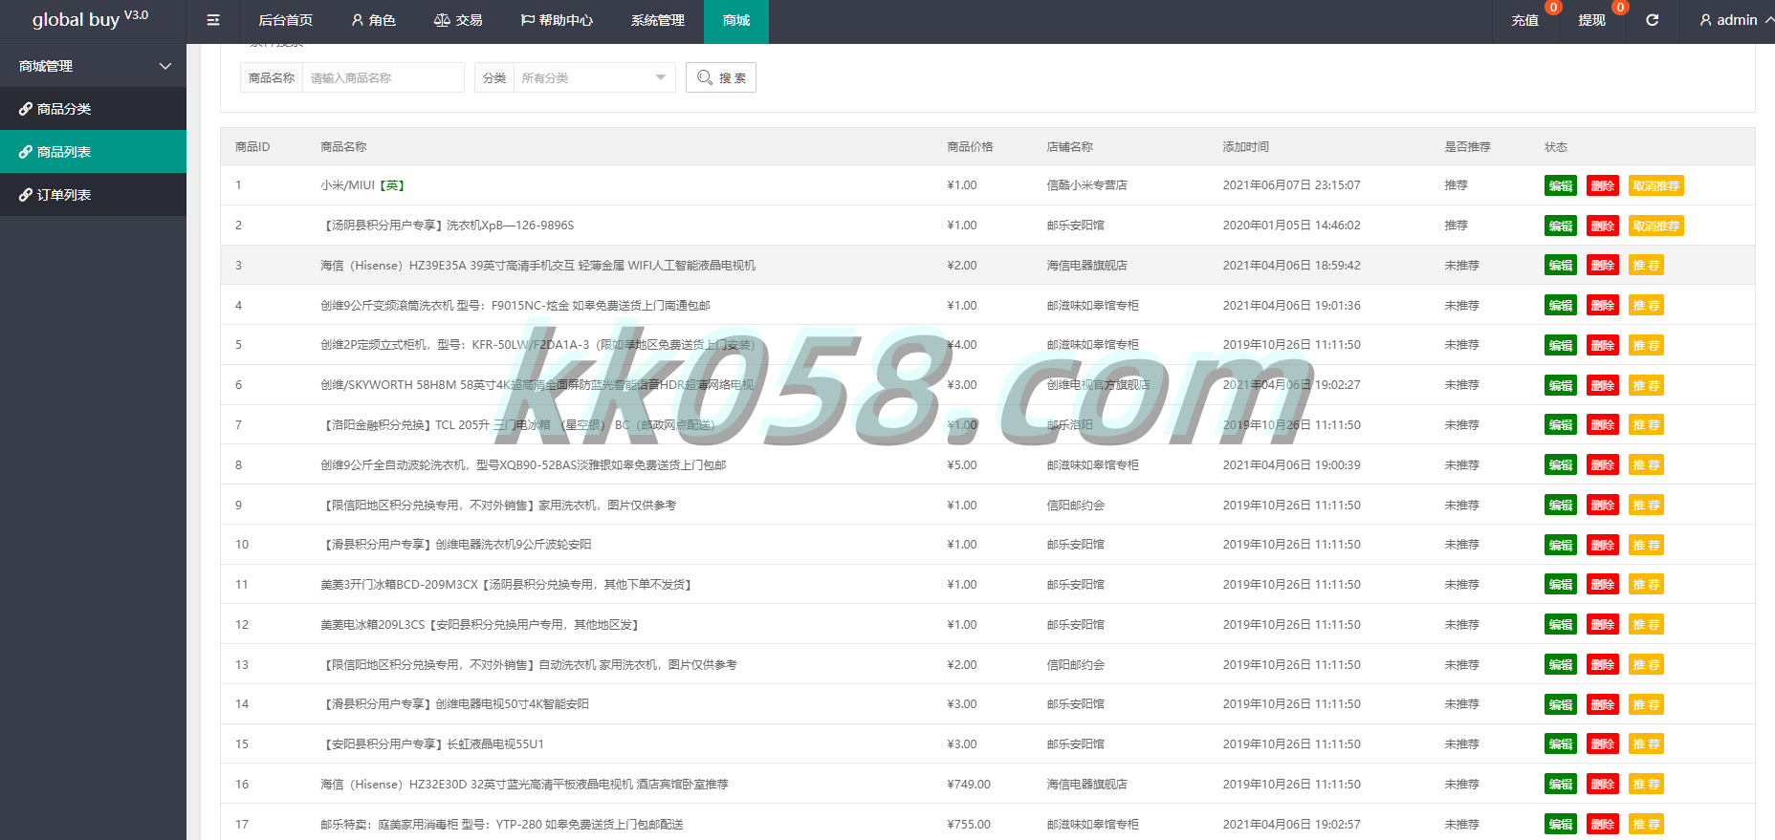Go to 订单列表 in sidebar
The width and height of the screenshot is (1775, 840).
pyautogui.click(x=93, y=195)
